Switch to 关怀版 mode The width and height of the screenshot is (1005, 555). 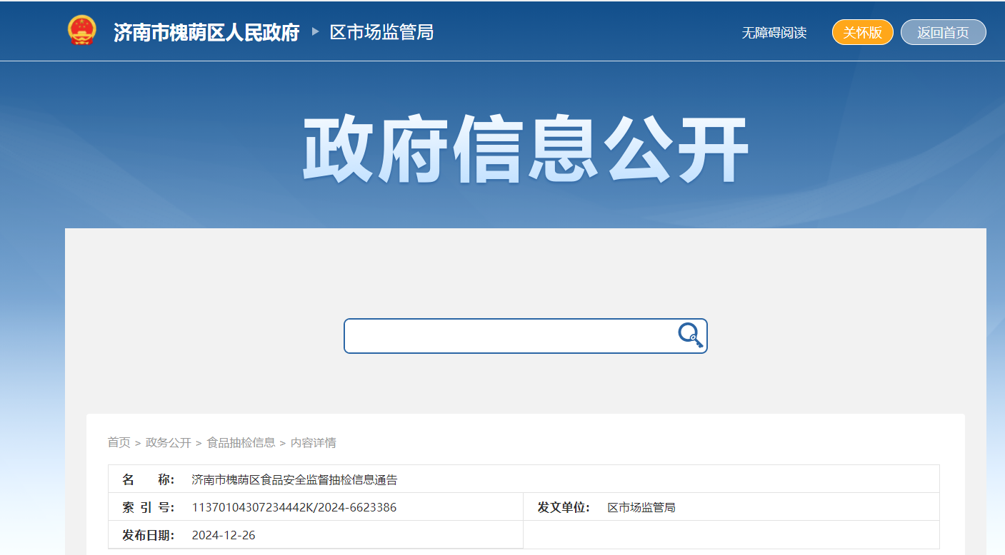(862, 32)
